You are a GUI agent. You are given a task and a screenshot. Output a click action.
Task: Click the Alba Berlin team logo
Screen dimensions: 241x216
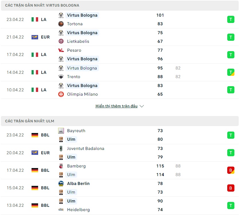tap(61, 184)
